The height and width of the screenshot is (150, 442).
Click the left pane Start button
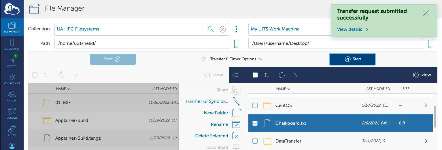tap(113, 59)
